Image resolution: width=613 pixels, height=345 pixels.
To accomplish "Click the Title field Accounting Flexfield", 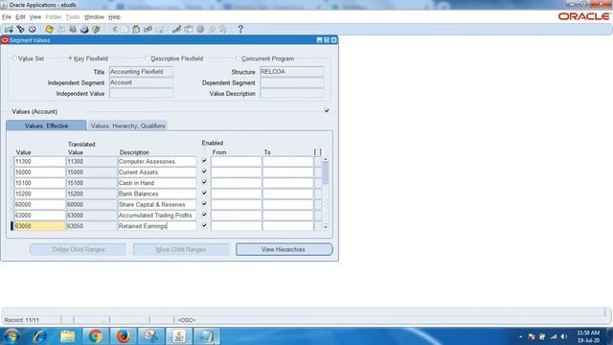I will [141, 72].
